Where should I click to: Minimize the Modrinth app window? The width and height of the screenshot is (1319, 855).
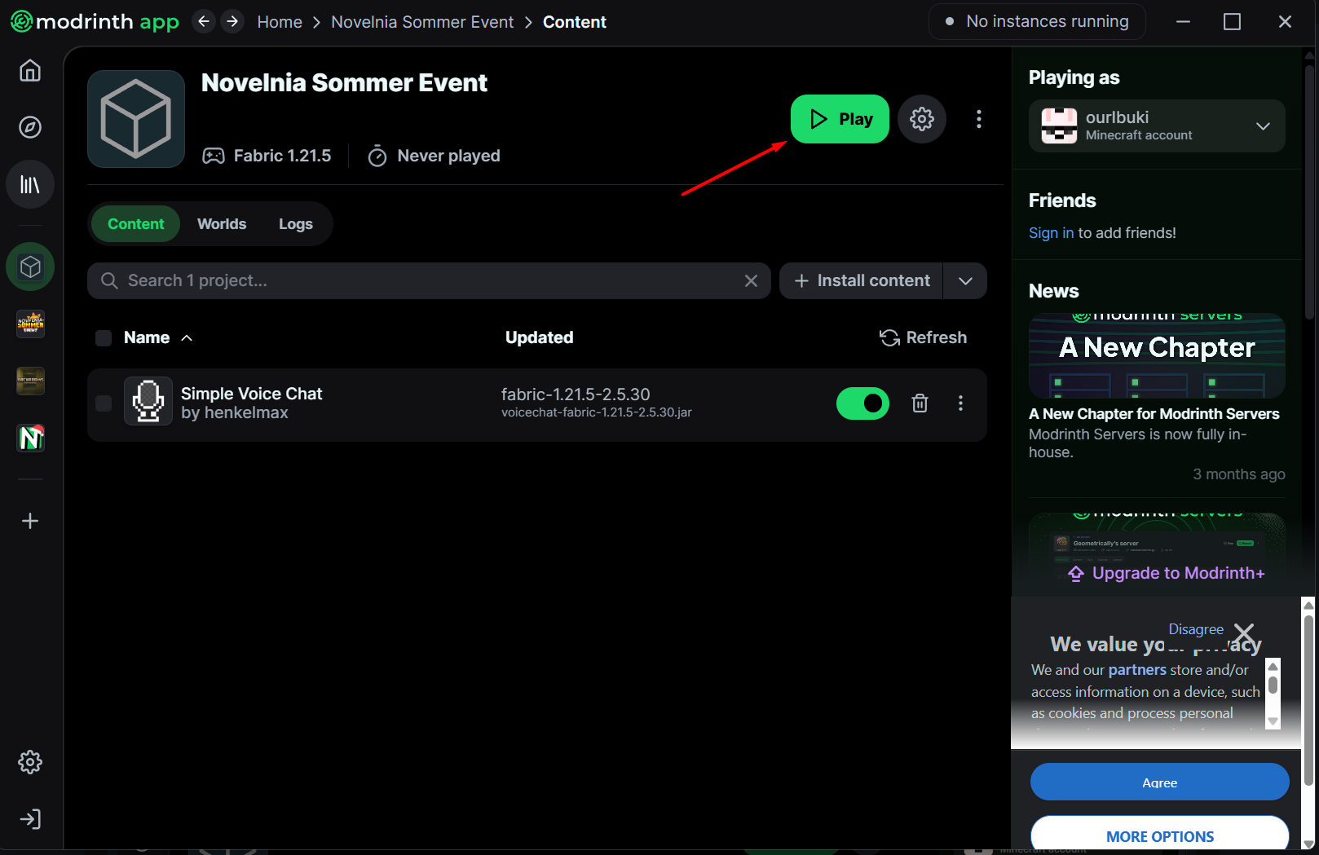[x=1183, y=21]
